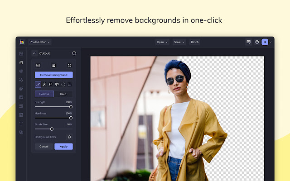
Task: Open the Effects sparkles sidebar icon
Action: [21, 80]
